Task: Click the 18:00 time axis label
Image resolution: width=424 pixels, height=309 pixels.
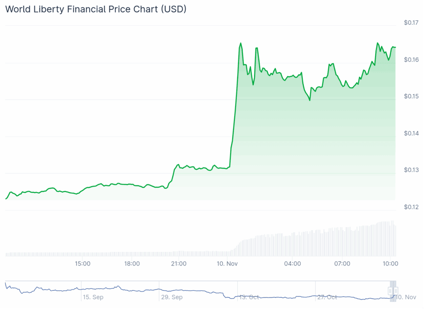Action: [x=132, y=263]
